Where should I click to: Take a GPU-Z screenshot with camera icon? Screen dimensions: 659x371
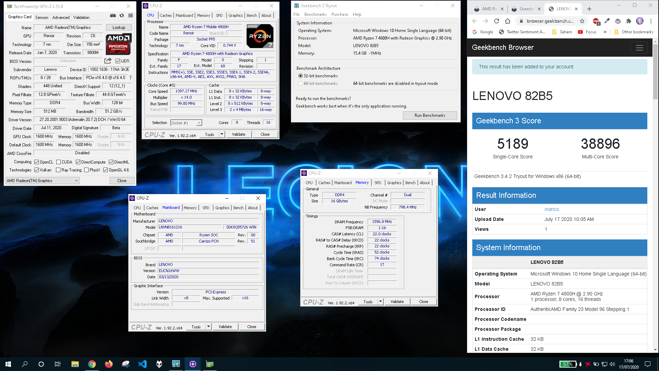click(113, 15)
